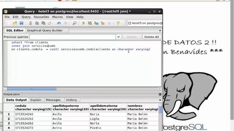This screenshot has height=131, width=234.
Task: Click the editor scrollbar left arrow
Action: click(x=5, y=89)
